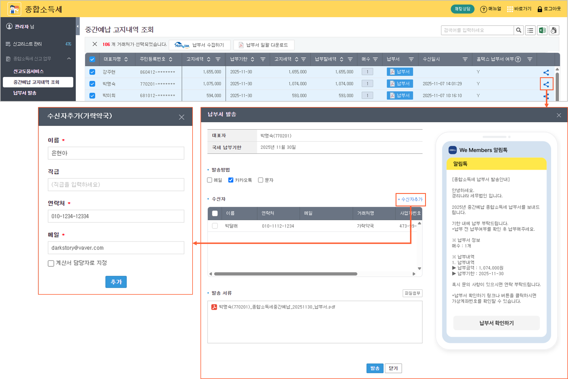Click the 직급 input field

116,185
